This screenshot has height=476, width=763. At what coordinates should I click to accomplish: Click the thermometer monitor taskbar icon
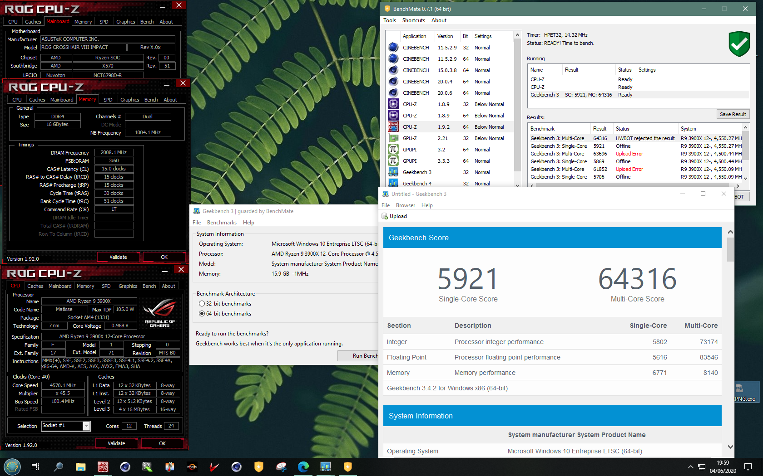coord(170,466)
